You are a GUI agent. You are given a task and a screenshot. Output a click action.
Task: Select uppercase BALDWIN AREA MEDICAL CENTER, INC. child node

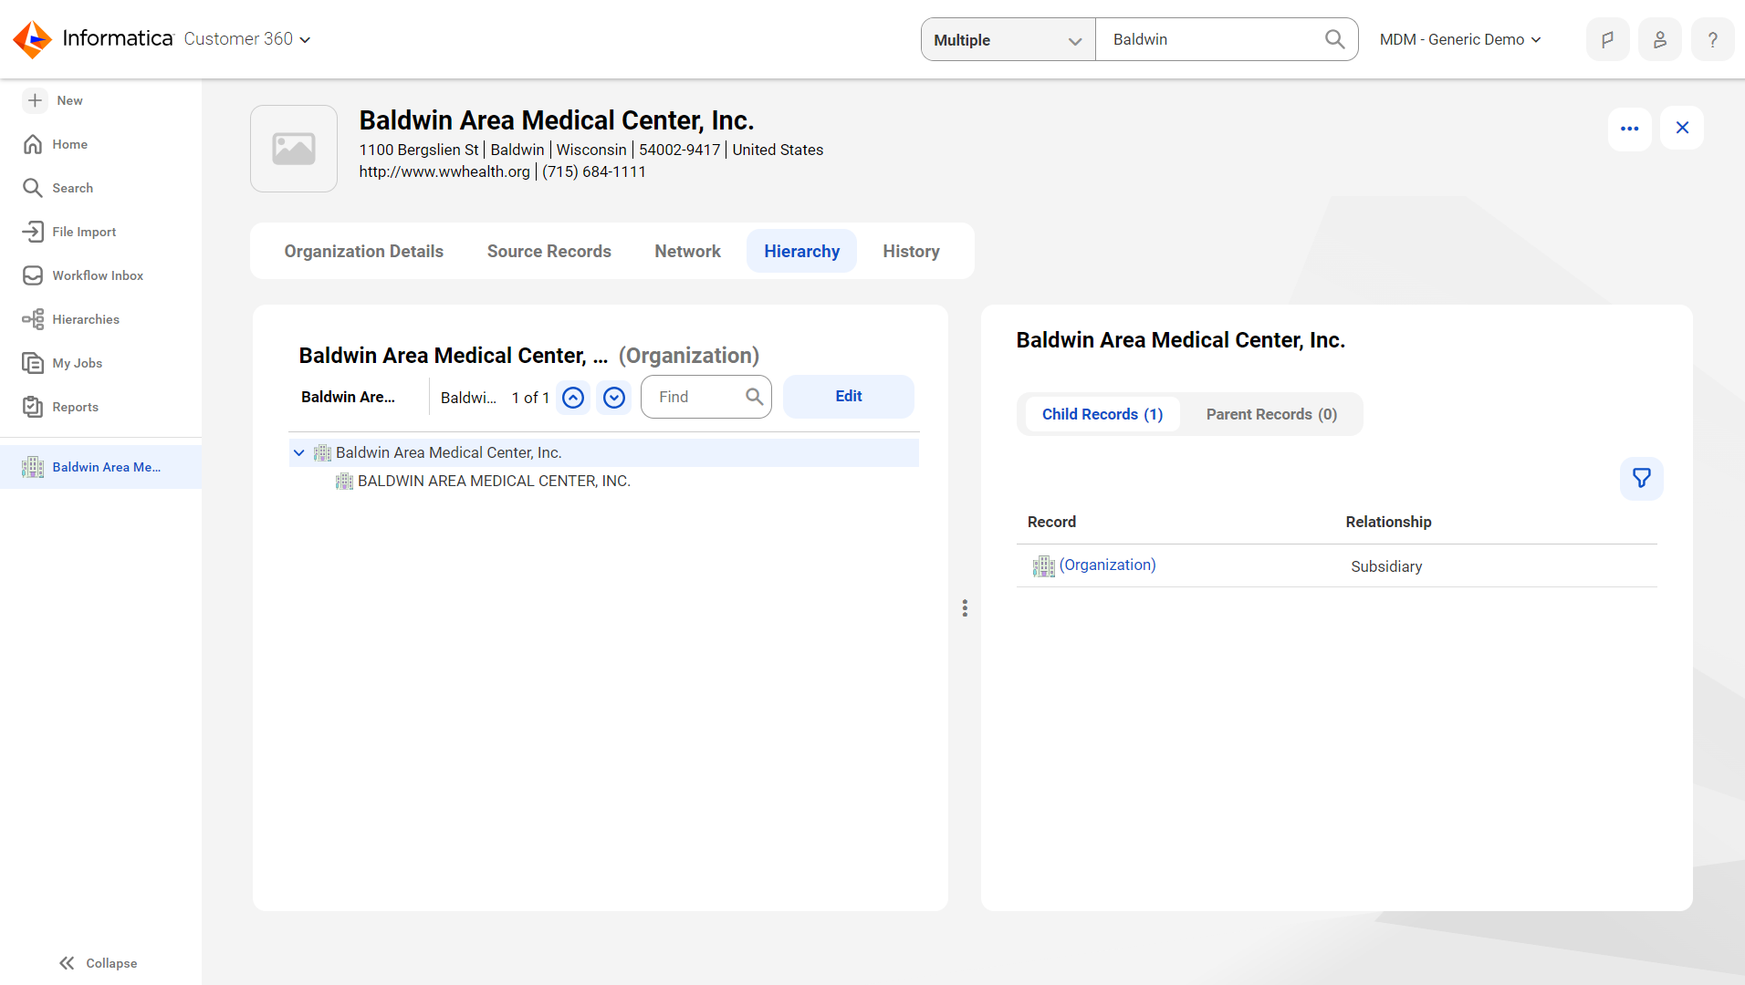[494, 481]
